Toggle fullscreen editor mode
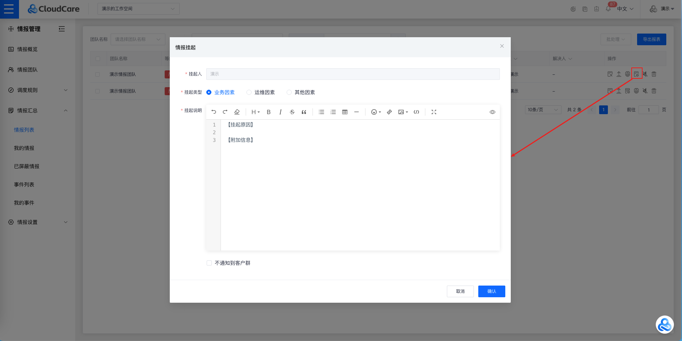The image size is (682, 341). (434, 112)
